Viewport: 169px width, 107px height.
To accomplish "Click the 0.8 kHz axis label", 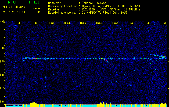I will click(x=2, y=75).
